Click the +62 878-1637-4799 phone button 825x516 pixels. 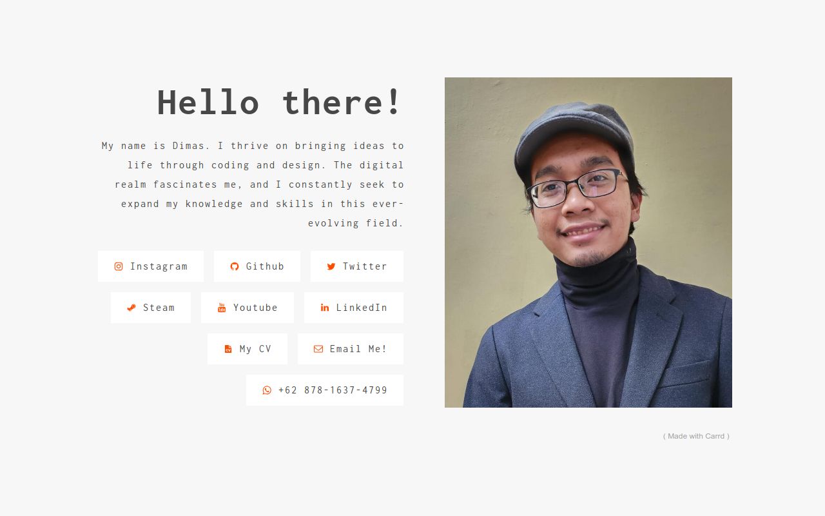pos(325,390)
